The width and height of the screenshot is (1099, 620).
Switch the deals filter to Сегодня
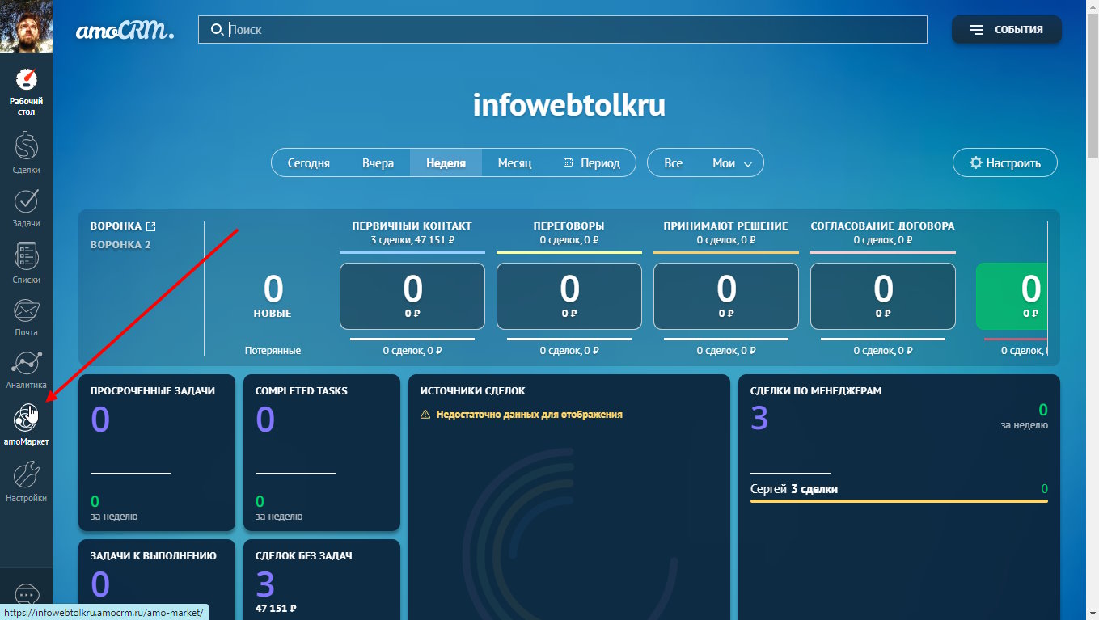click(x=308, y=162)
